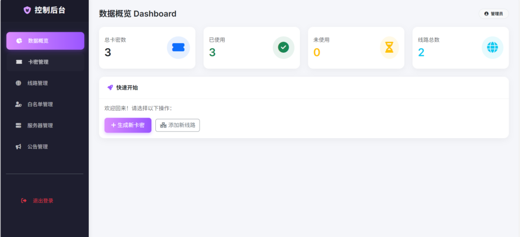Click the 控制后台 title text
Screen dimensions: 520x237
(x=50, y=10)
